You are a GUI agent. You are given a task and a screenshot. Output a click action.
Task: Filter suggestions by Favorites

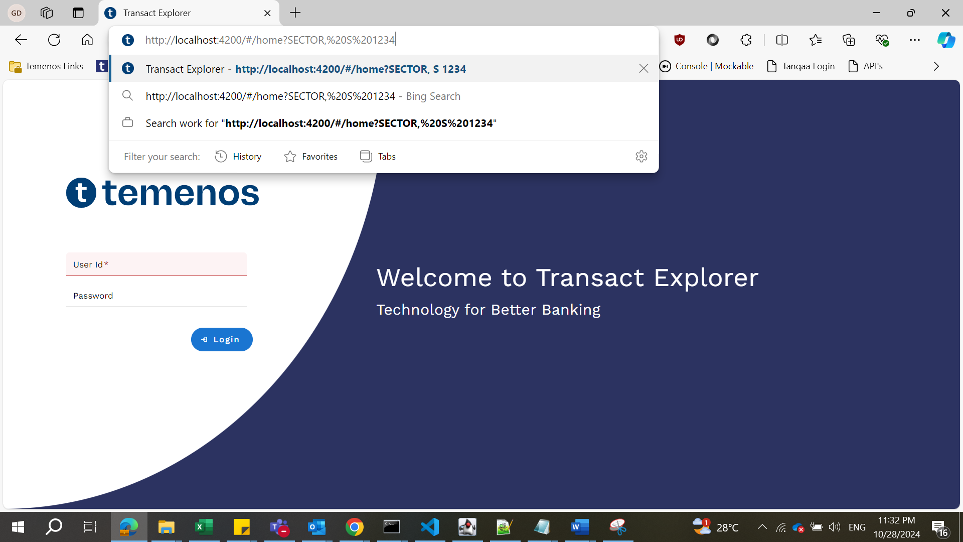click(x=311, y=157)
